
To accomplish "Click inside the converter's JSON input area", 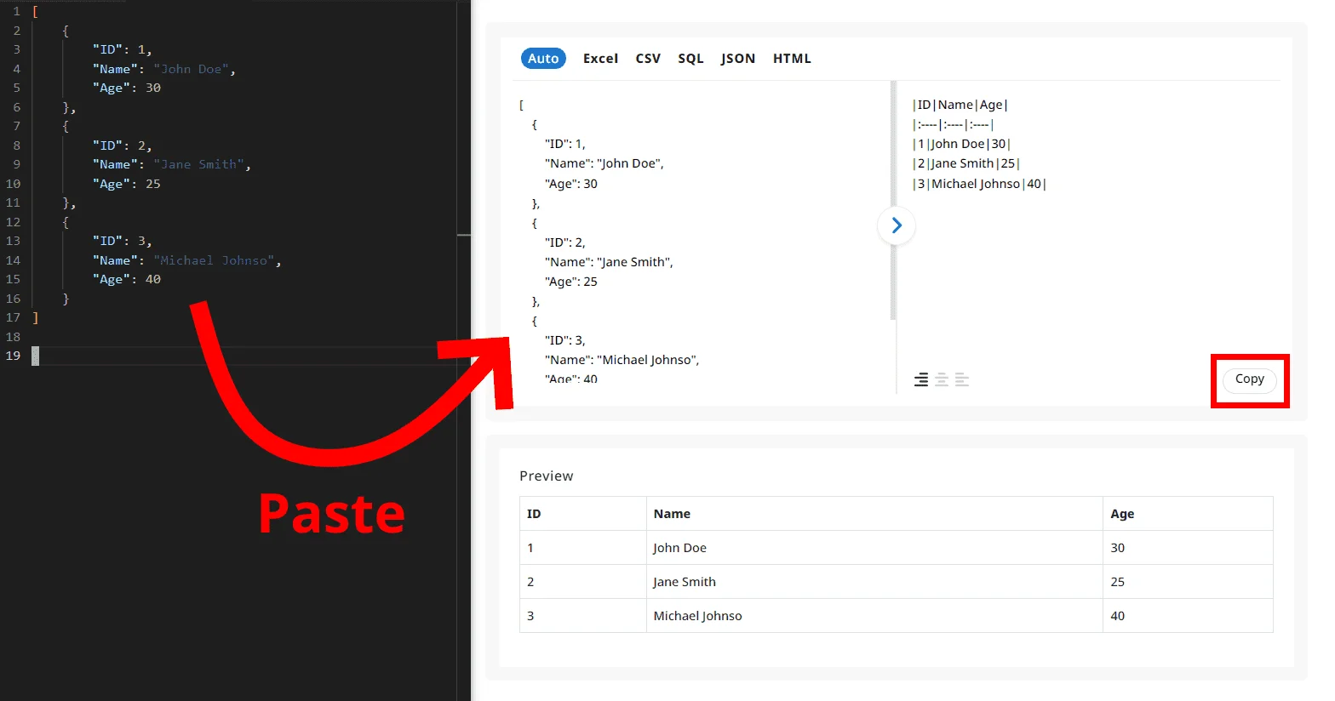I will click(701, 237).
